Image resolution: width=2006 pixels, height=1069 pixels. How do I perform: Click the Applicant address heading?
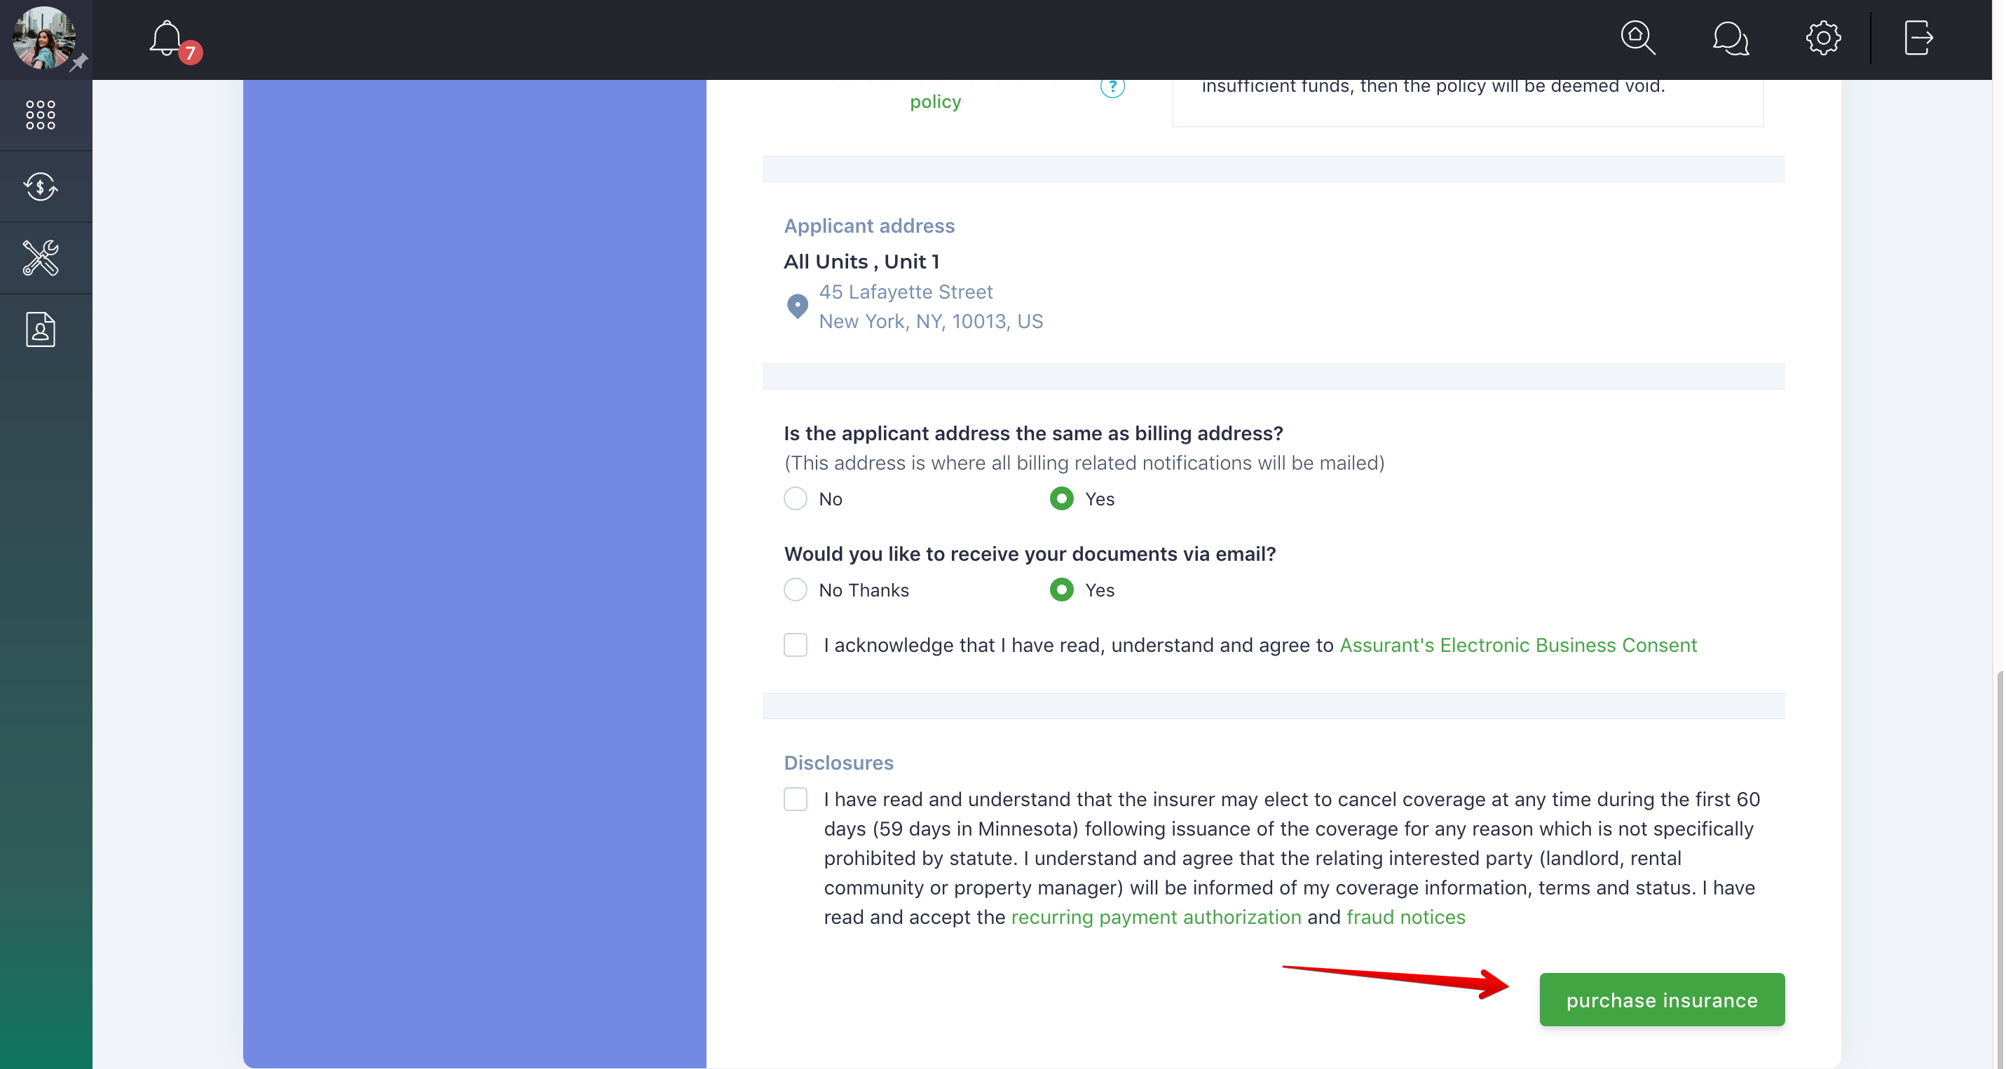[869, 225]
